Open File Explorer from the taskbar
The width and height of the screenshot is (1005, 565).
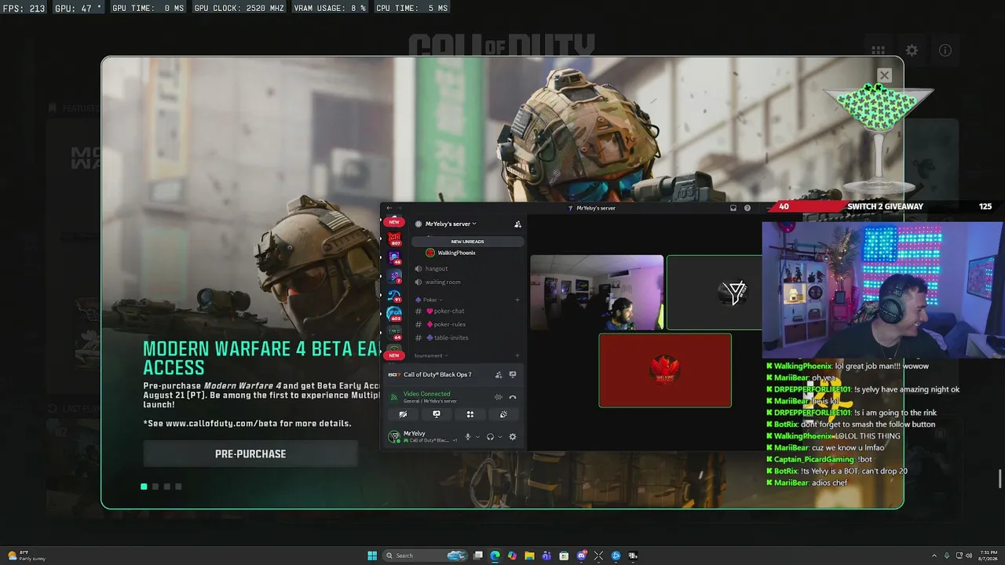529,556
